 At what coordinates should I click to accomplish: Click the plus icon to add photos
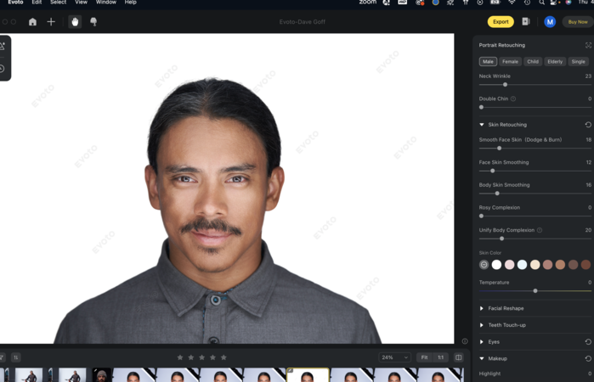[x=51, y=22]
